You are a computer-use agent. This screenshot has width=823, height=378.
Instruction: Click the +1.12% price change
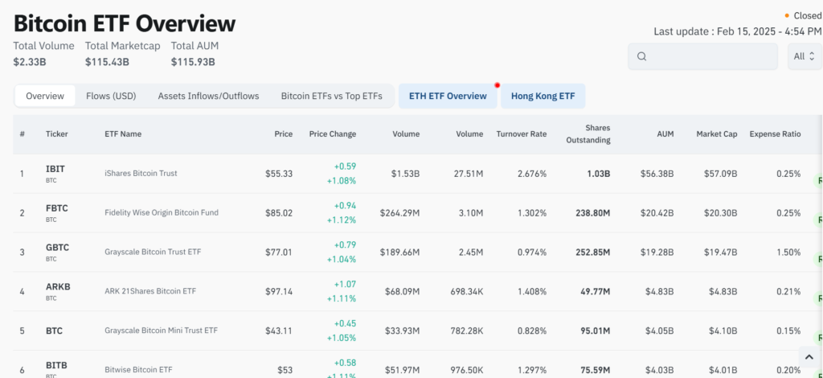click(341, 220)
